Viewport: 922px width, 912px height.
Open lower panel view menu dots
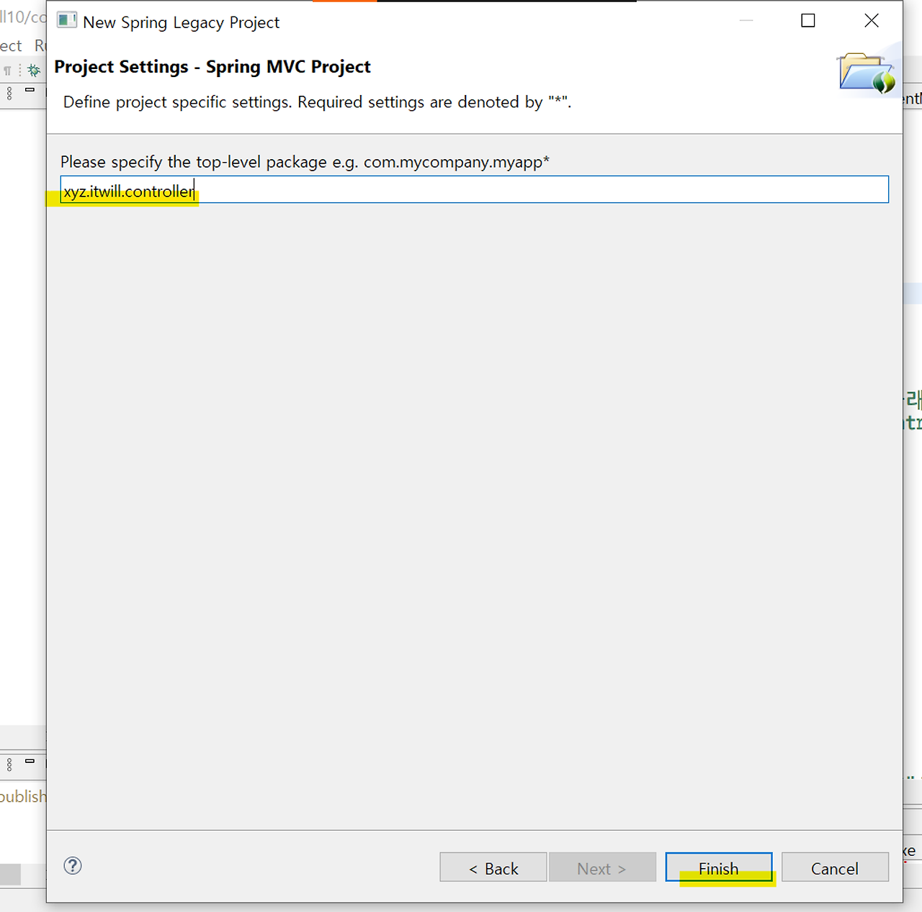click(x=9, y=764)
